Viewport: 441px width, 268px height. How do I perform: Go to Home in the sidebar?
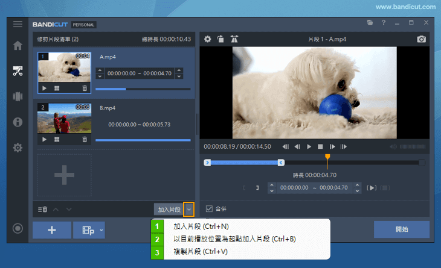point(18,45)
